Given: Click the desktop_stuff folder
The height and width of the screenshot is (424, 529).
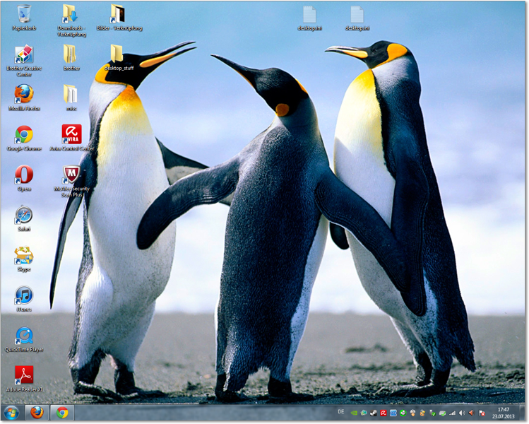Looking at the screenshot, I should [117, 54].
